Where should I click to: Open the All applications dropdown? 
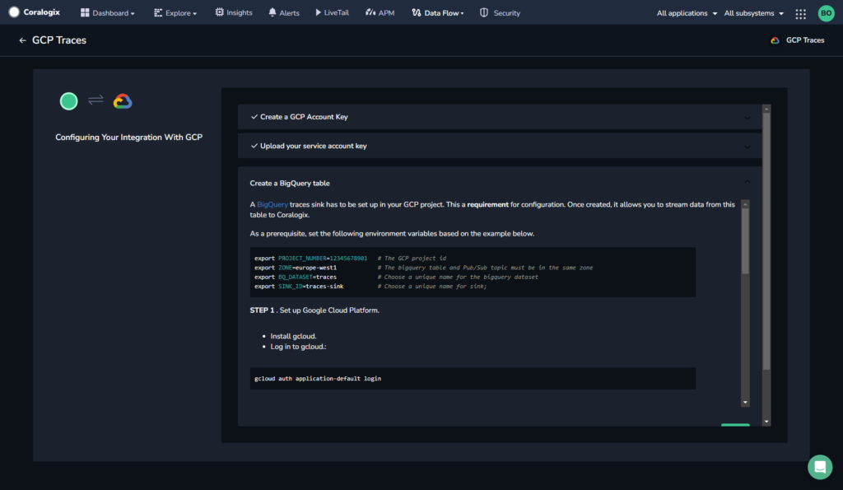687,13
